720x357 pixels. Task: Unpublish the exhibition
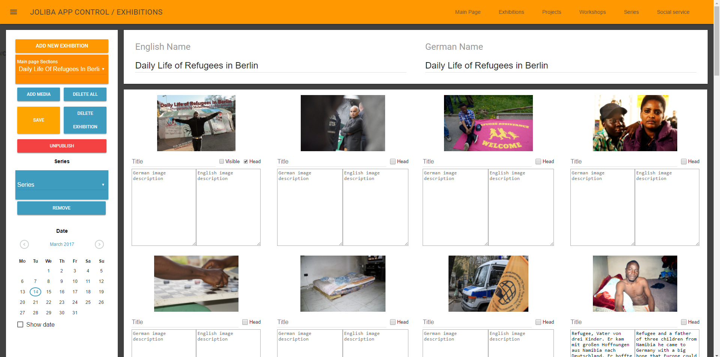(x=62, y=146)
